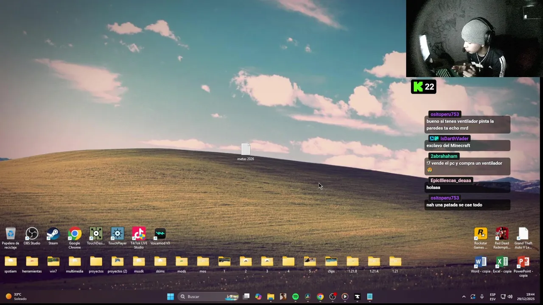The image size is (543, 305).
Task: Select the spotiam folder
Action: pyautogui.click(x=11, y=265)
